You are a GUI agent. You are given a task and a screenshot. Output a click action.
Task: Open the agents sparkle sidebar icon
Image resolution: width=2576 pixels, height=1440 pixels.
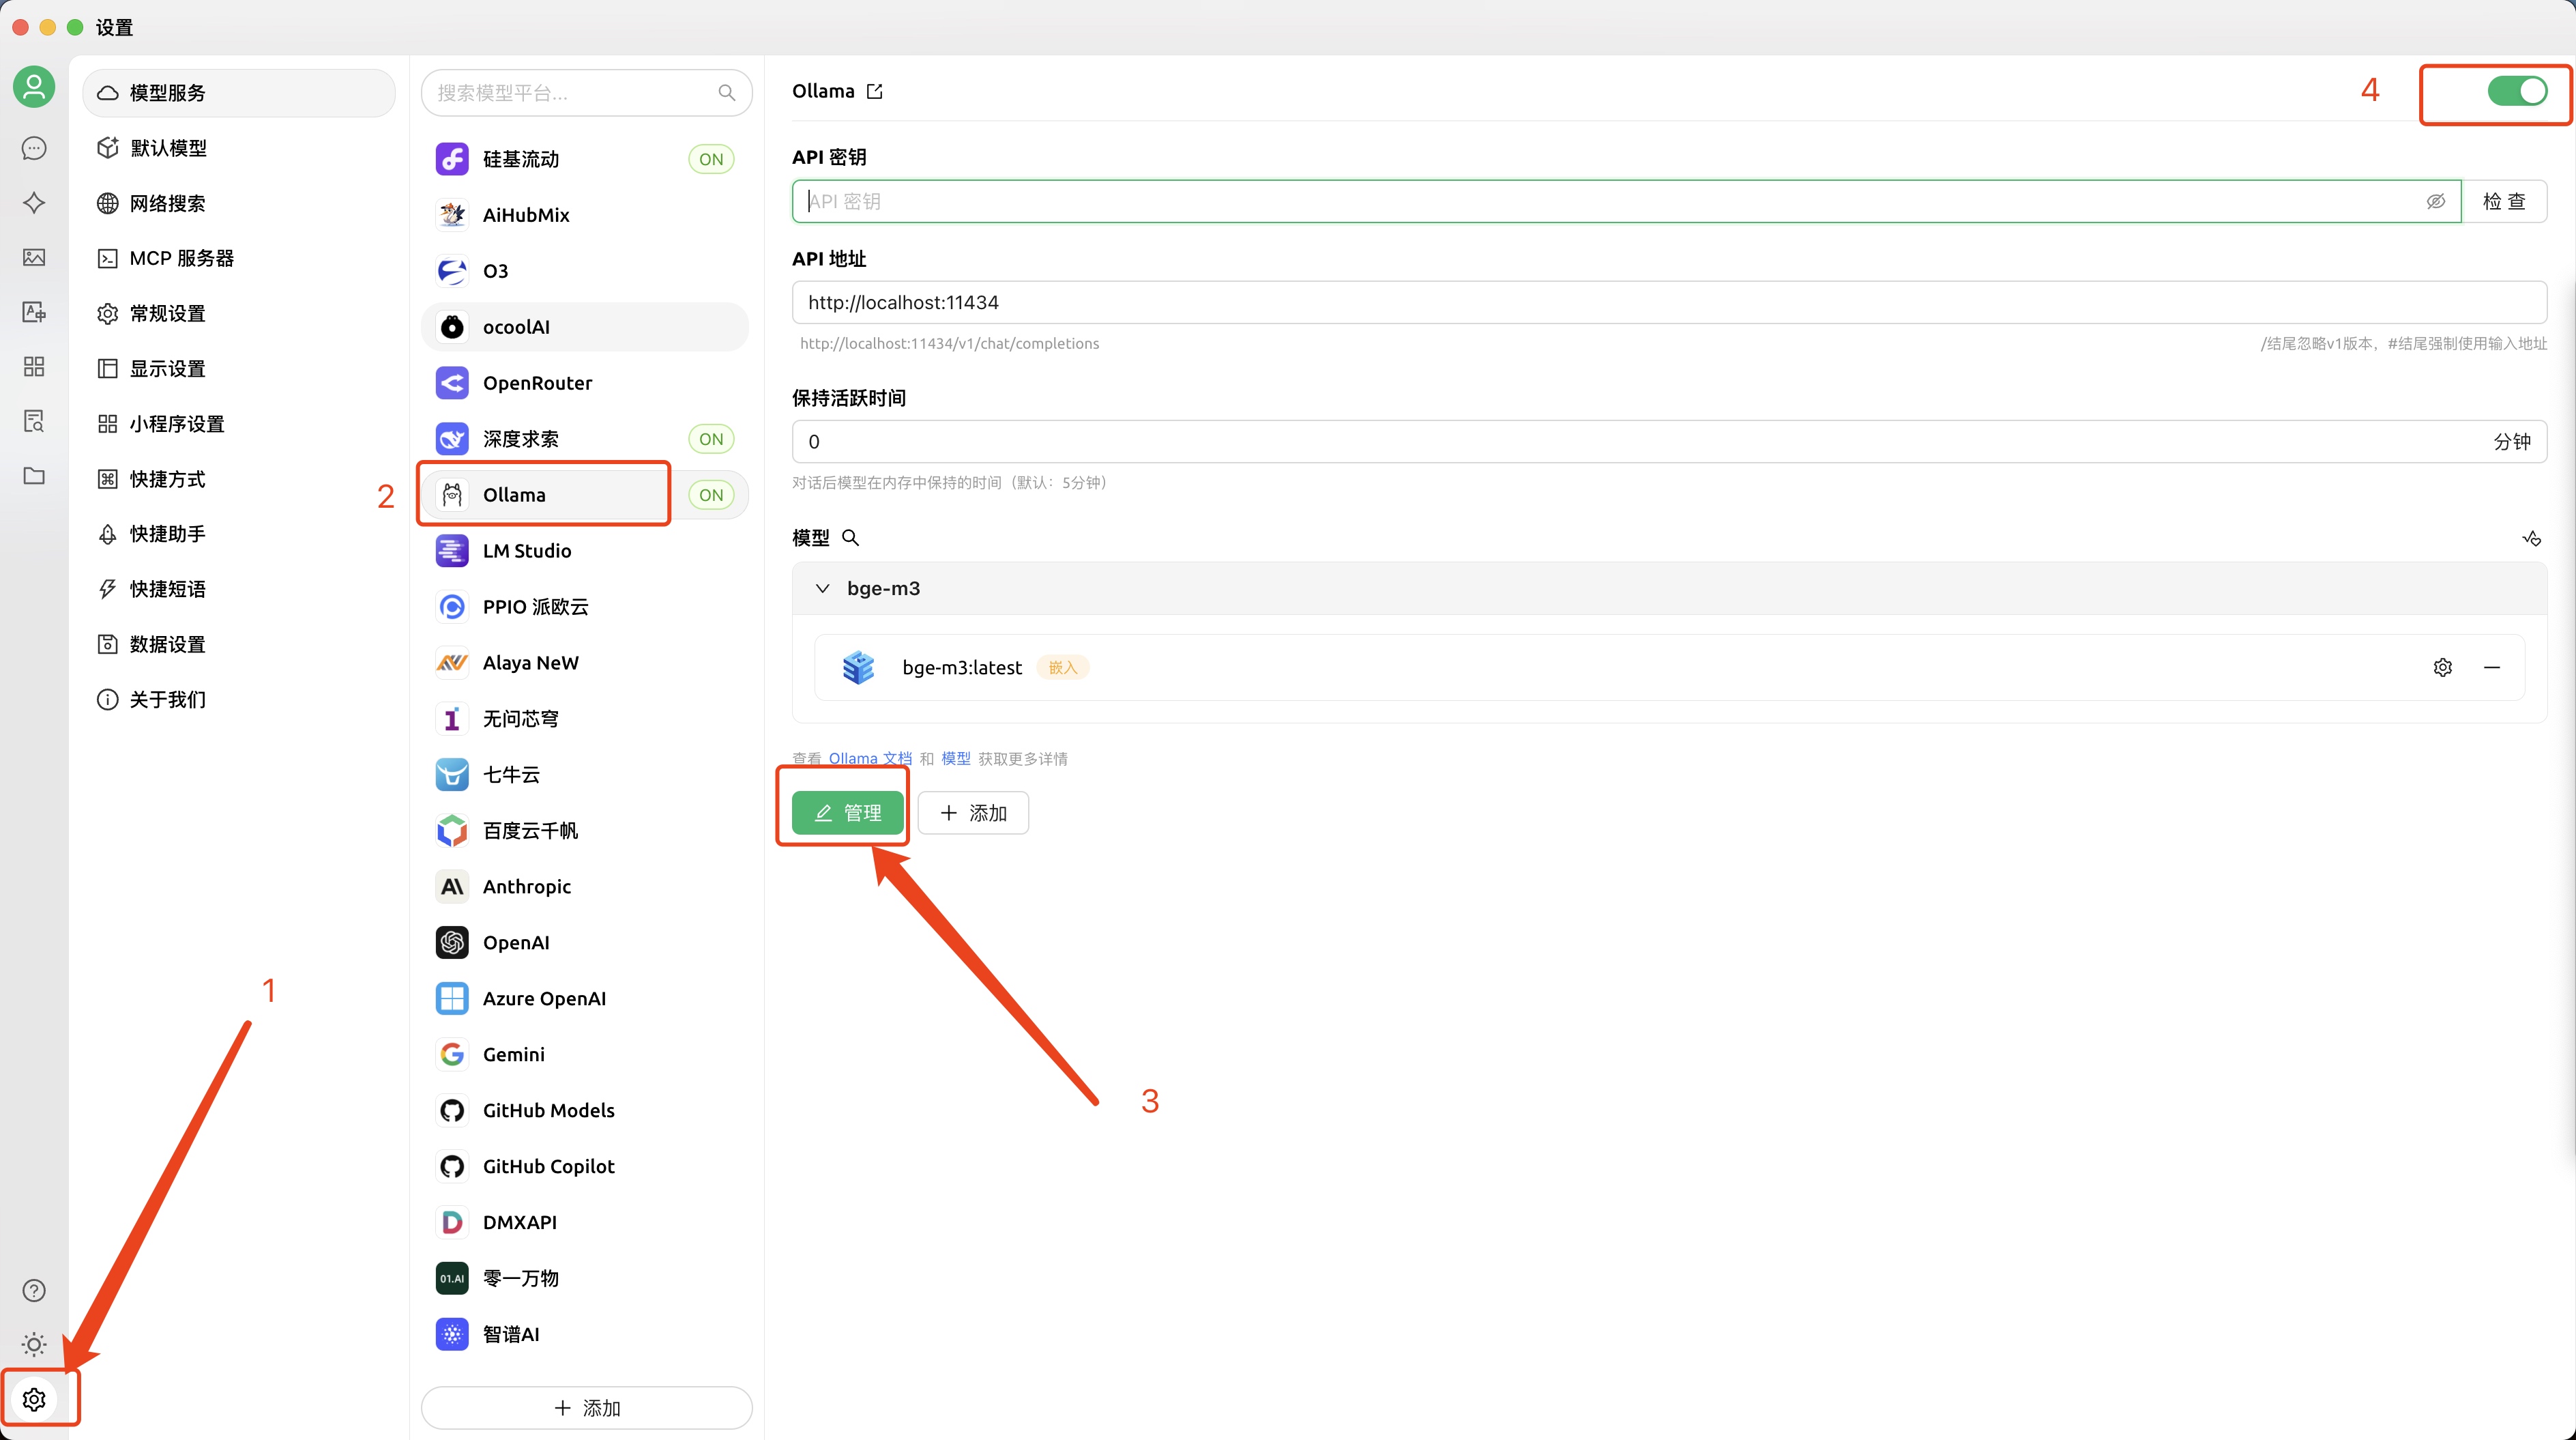coord(34,202)
